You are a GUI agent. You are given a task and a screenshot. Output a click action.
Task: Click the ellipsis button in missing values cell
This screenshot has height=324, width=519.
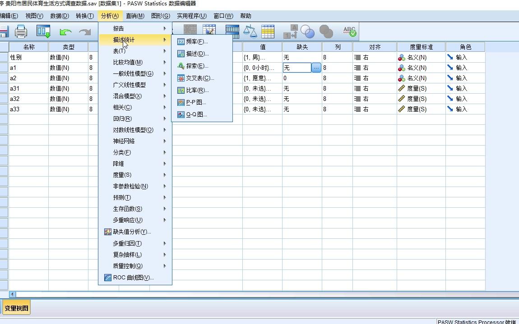tap(316, 67)
